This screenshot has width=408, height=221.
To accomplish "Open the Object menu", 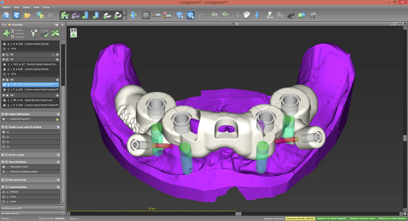I will coord(26,7).
